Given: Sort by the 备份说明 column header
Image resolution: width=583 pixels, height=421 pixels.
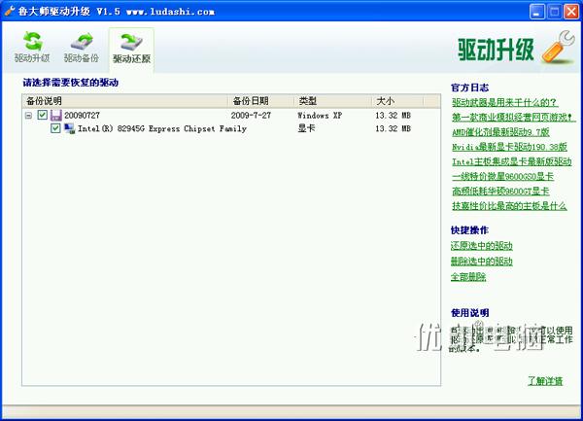Looking at the screenshot, I should point(125,101).
